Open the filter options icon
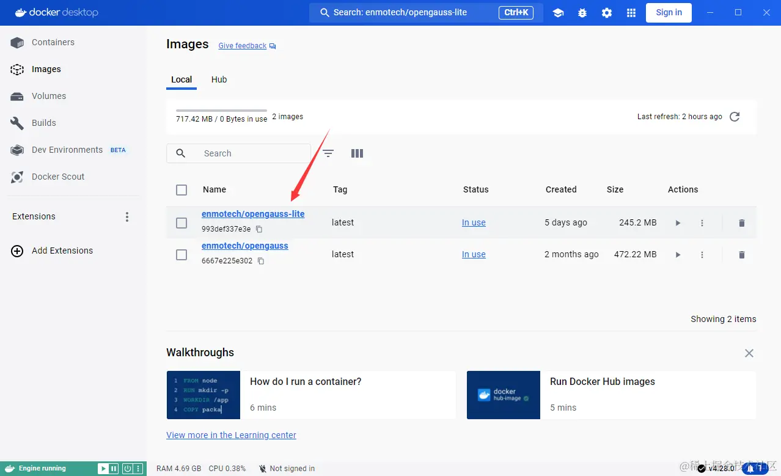Image resolution: width=781 pixels, height=476 pixels. coord(328,153)
